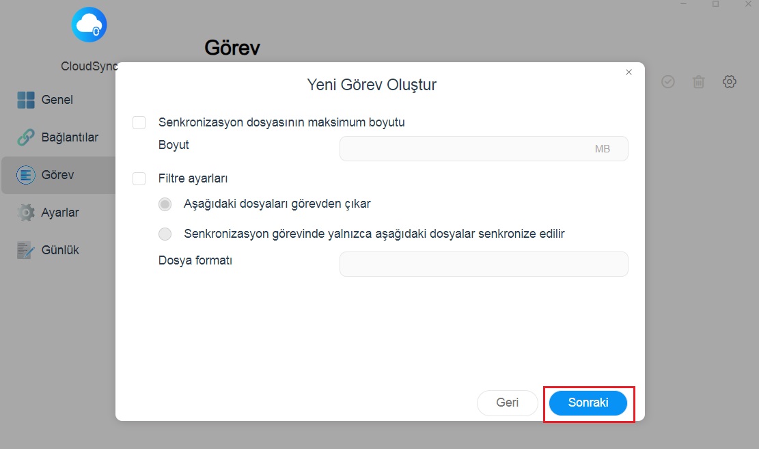Click the Ayarlar gear icon in sidebar
The image size is (759, 449).
(x=26, y=213)
